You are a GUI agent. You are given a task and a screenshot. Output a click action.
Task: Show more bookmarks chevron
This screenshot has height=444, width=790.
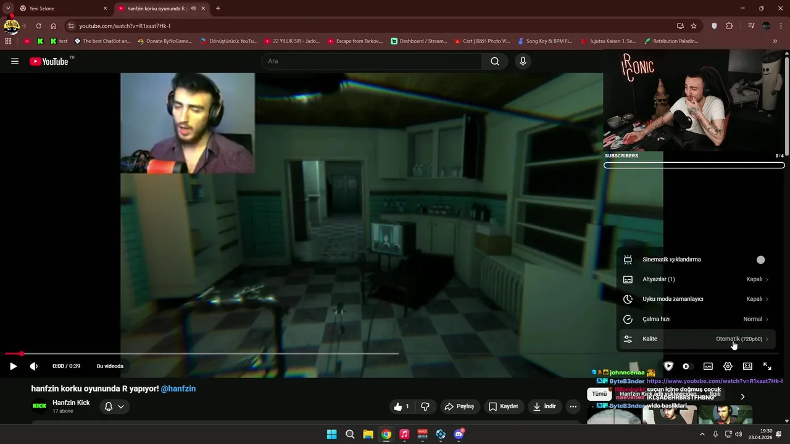[775, 41]
